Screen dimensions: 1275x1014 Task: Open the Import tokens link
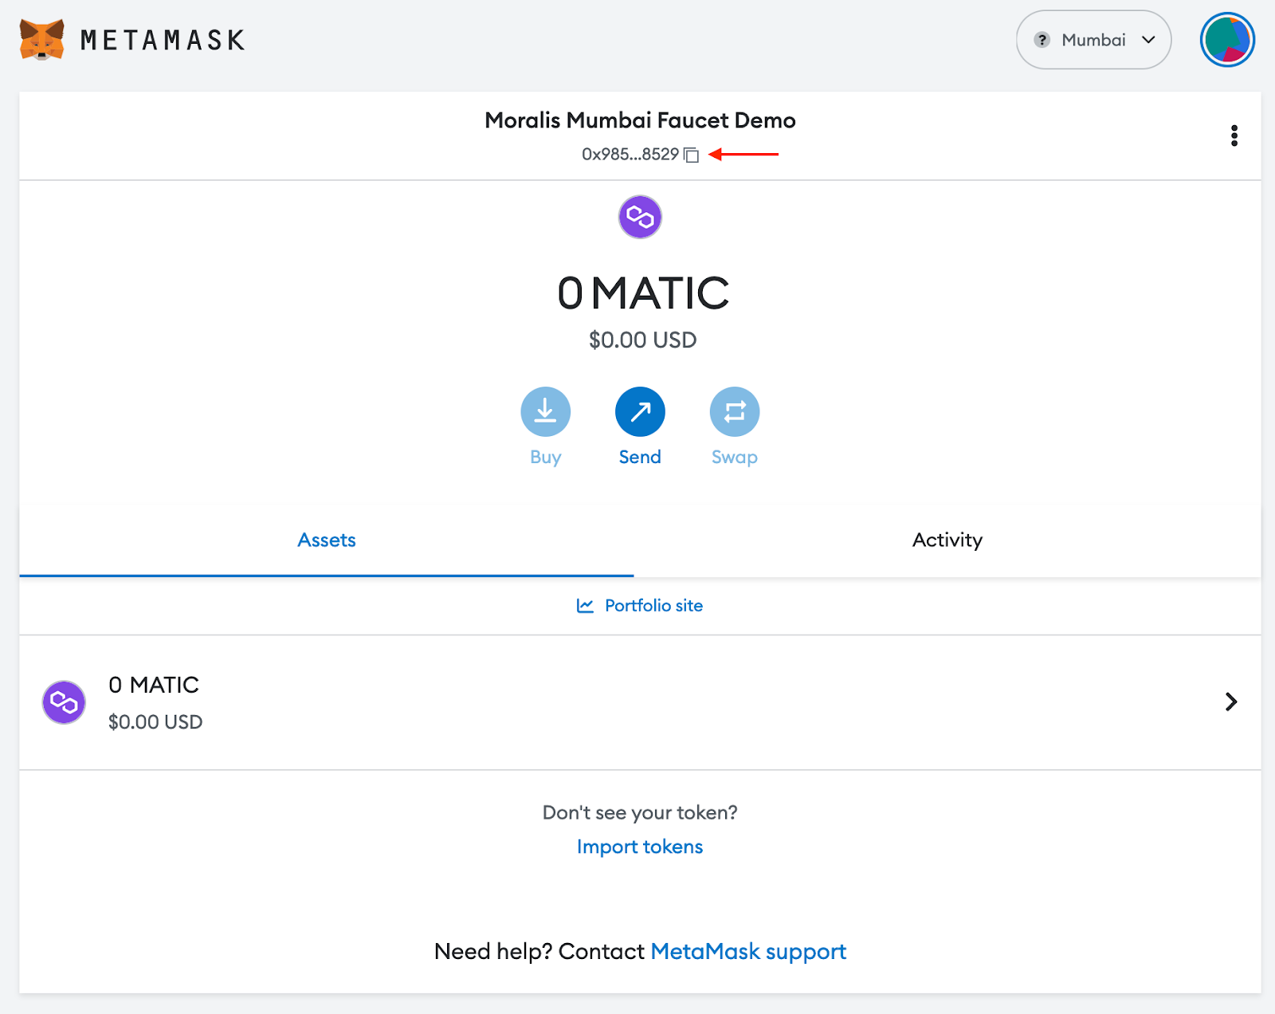click(640, 847)
